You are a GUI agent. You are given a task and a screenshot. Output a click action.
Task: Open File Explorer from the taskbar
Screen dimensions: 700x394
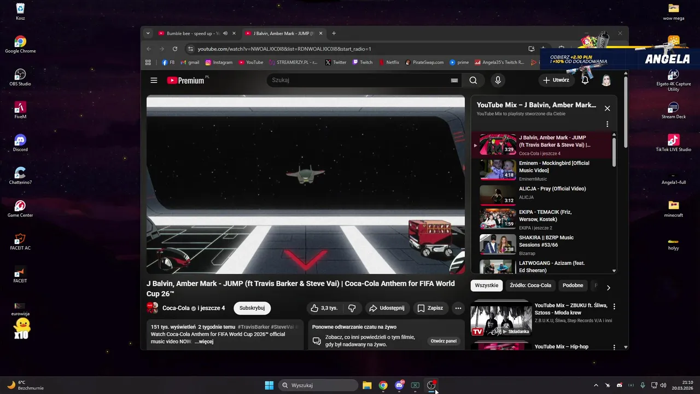[x=367, y=385]
